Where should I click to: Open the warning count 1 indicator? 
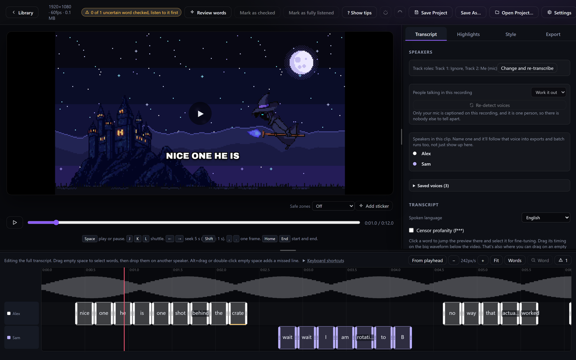click(563, 260)
